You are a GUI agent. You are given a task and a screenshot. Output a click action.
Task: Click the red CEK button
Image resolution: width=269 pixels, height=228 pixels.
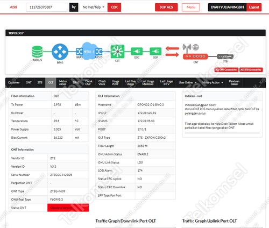click(114, 7)
